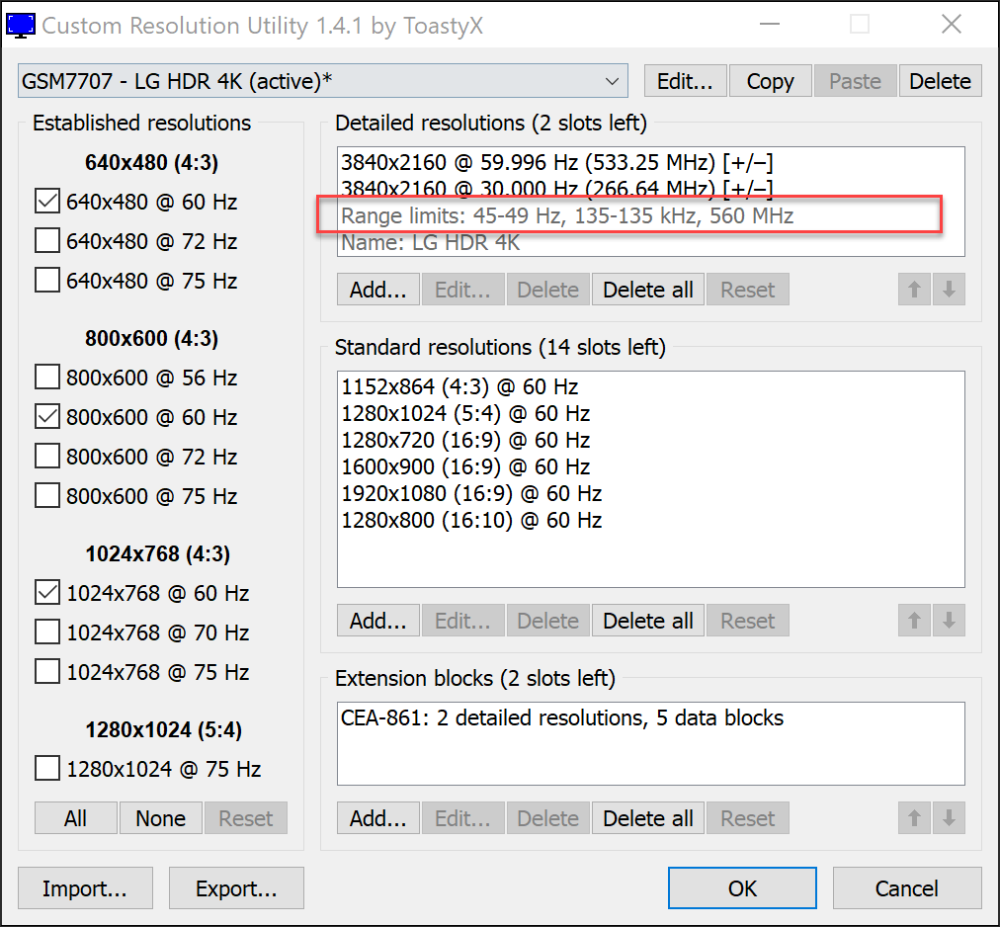Check 1280x1024 @ 75 Hz option
Screen dimensions: 1000x927
pos(47,769)
